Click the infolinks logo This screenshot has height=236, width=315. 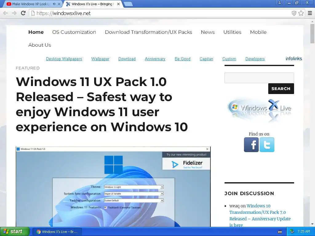pyautogui.click(x=294, y=58)
